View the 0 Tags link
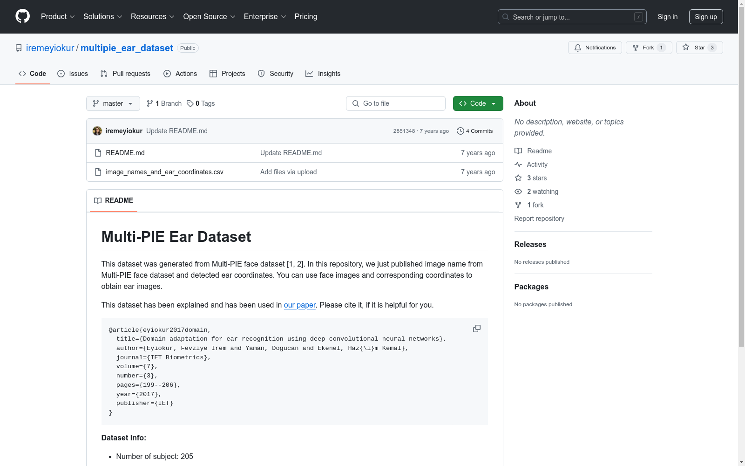The image size is (745, 466). click(x=201, y=103)
